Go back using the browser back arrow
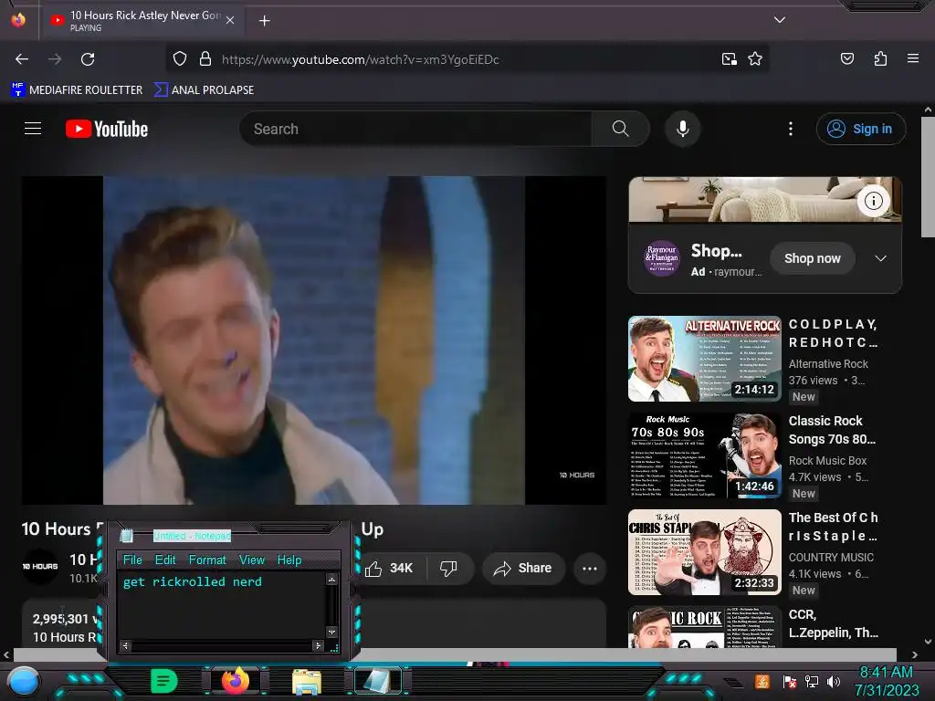This screenshot has height=701, width=935. 22,59
